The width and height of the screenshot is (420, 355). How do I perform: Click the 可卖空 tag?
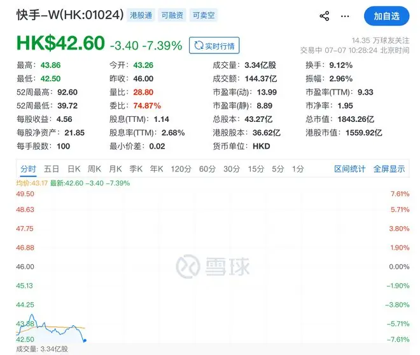click(204, 15)
